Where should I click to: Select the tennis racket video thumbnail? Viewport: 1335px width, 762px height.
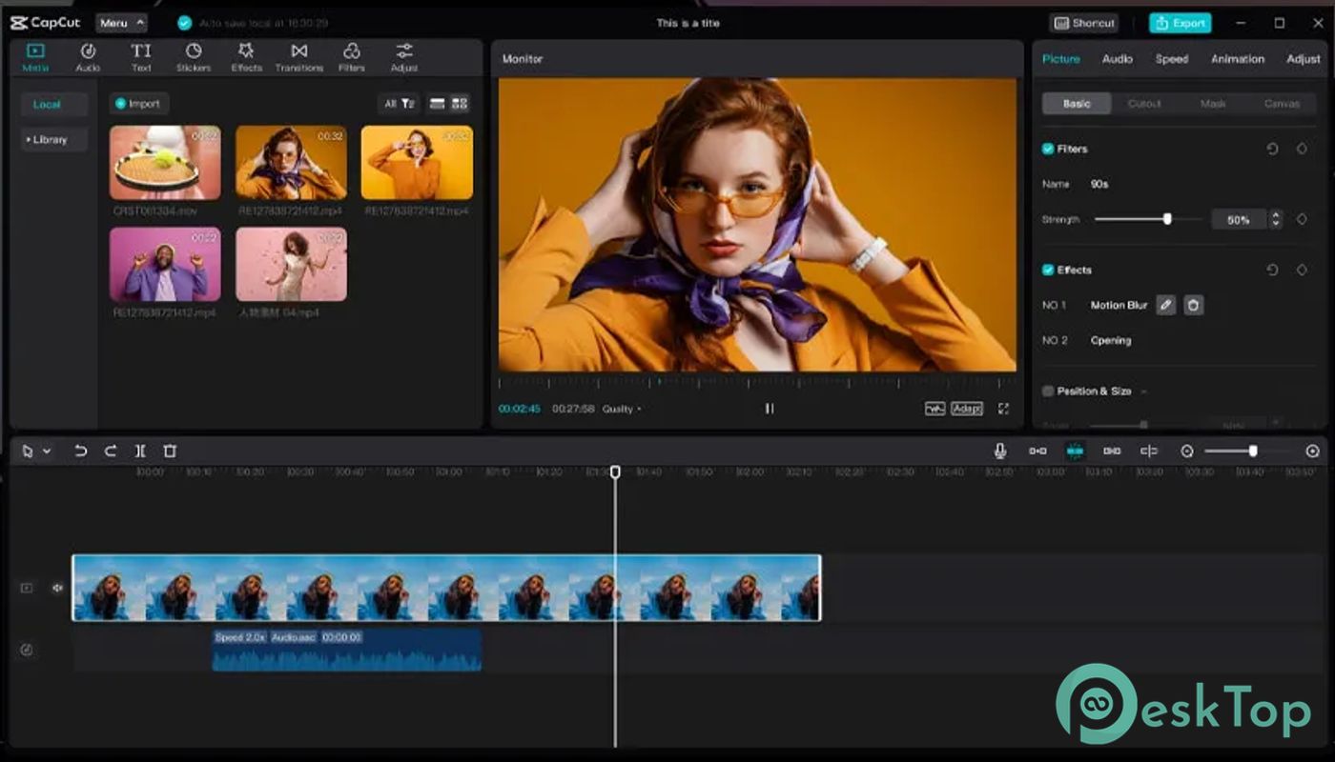coord(165,162)
